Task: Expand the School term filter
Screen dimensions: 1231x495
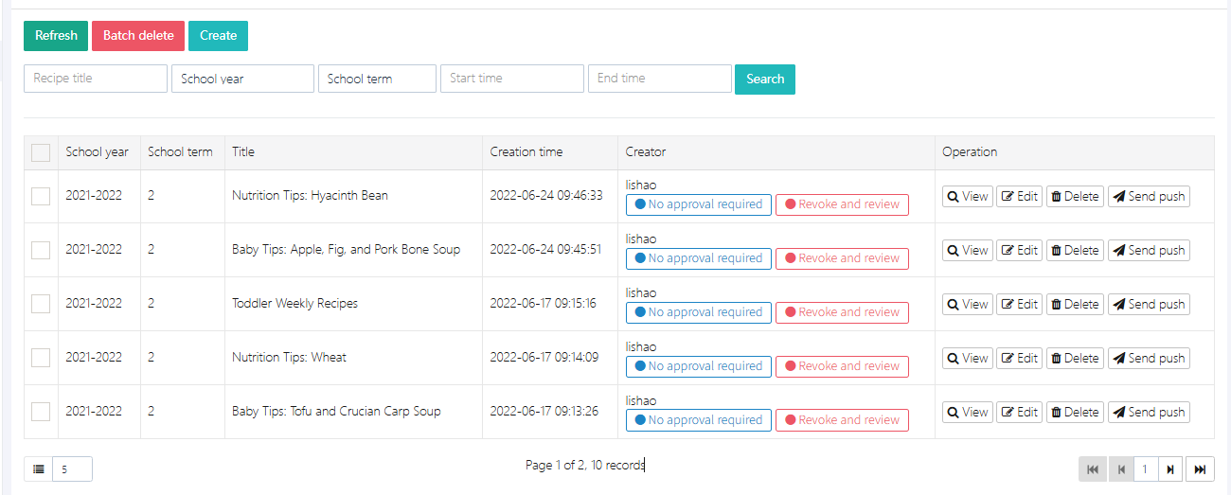Action: tap(377, 79)
